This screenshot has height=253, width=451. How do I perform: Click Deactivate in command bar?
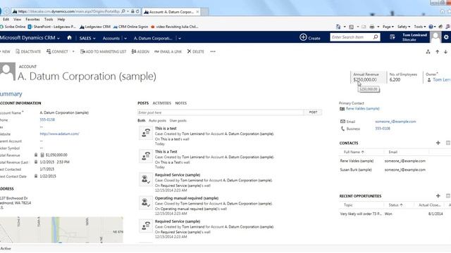tap(28, 51)
